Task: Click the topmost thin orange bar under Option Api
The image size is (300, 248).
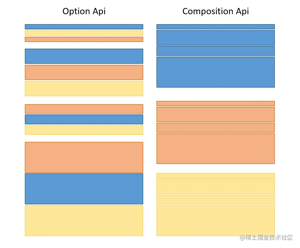Action: (x=84, y=39)
